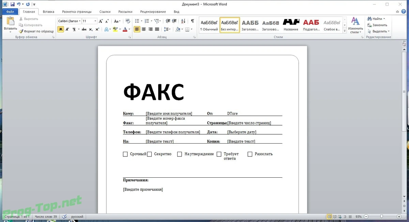Open line spacing dropdown

[167, 29]
